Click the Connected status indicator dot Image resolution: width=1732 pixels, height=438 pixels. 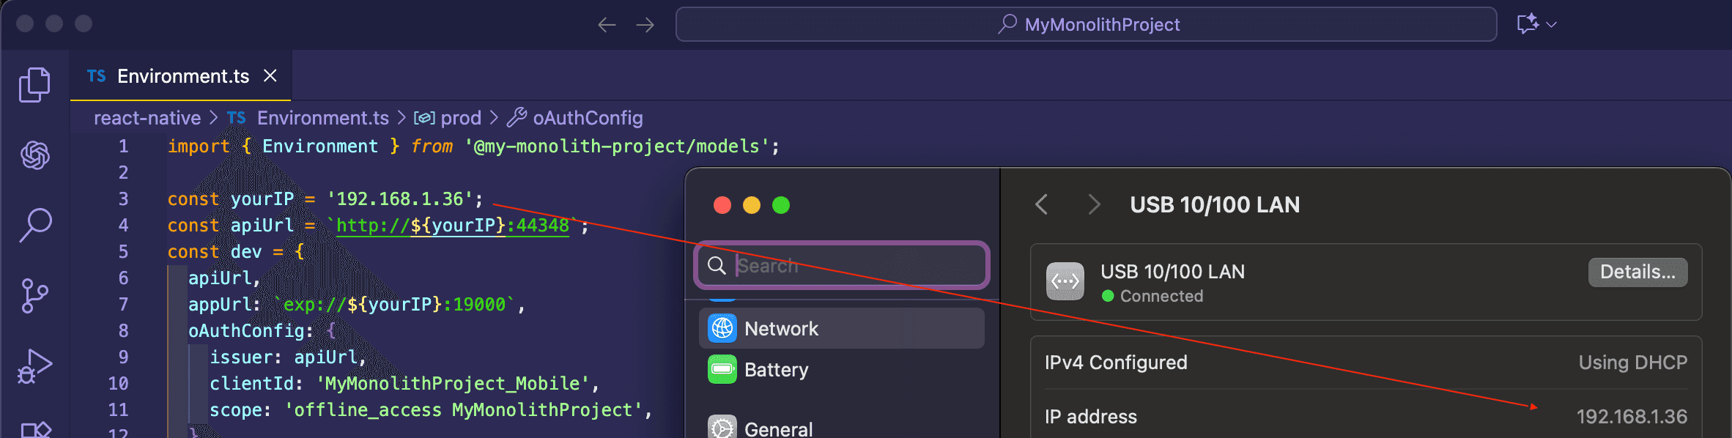pyautogui.click(x=1106, y=297)
